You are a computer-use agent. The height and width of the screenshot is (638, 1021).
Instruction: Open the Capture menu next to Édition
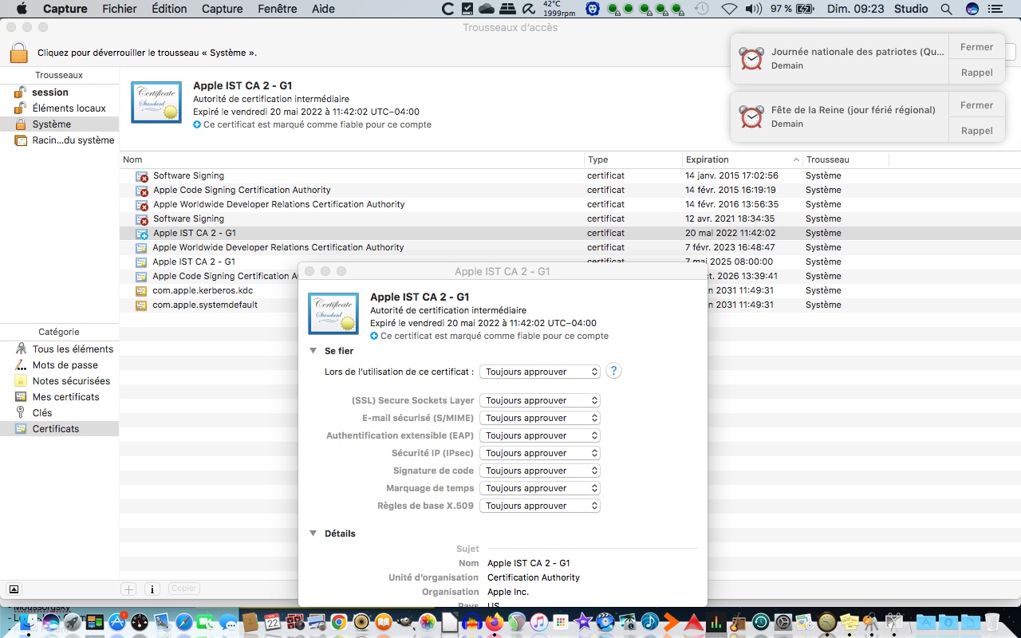tap(222, 9)
